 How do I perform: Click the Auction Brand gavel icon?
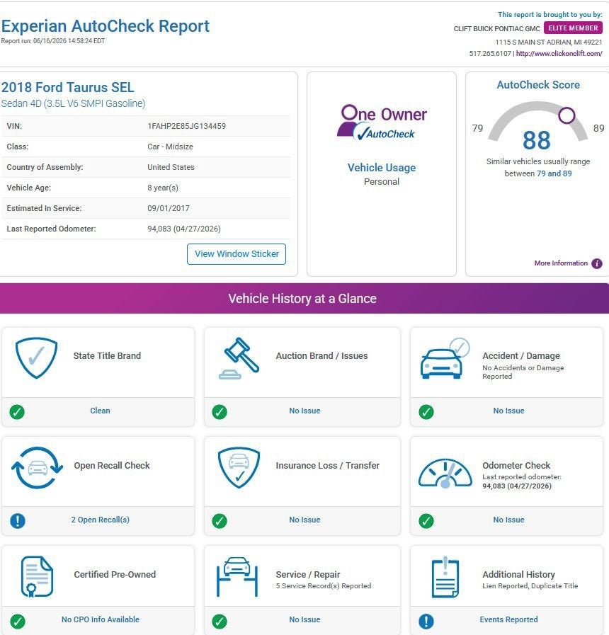click(x=239, y=358)
